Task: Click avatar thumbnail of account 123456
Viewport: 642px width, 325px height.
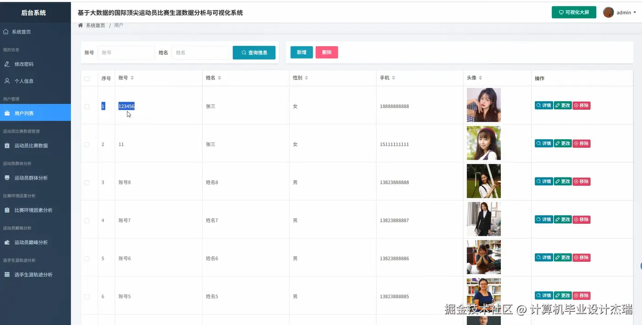Action: pos(483,105)
